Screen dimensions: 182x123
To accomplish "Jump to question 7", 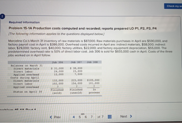I will tap(92, 117).
